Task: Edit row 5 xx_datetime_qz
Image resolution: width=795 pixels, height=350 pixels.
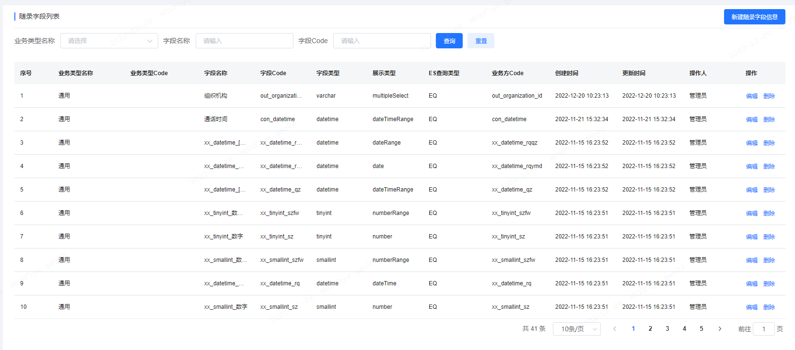Action: tap(751, 190)
